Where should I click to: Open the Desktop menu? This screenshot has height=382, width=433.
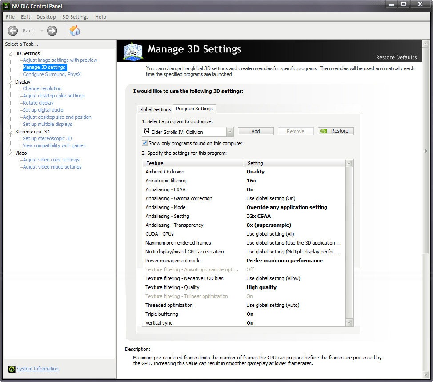click(46, 17)
